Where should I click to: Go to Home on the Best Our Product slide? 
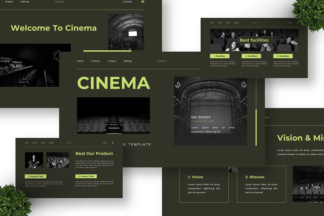point(26,143)
